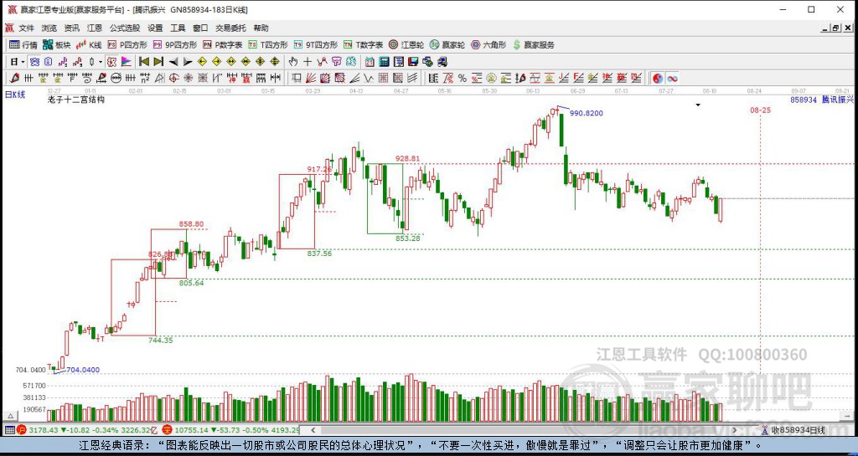858x456 pixels.
Task: Click the red floppy save icon
Action: pyautogui.click(x=413, y=62)
